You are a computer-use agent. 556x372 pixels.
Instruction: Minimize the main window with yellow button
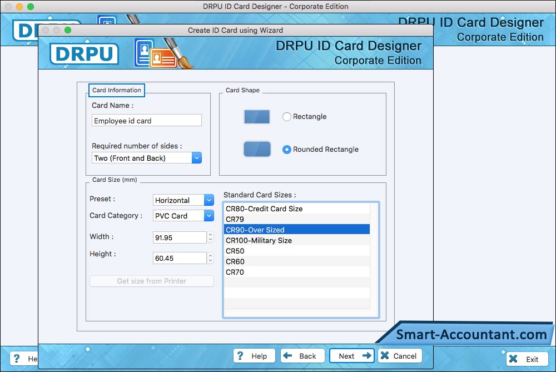click(19, 6)
